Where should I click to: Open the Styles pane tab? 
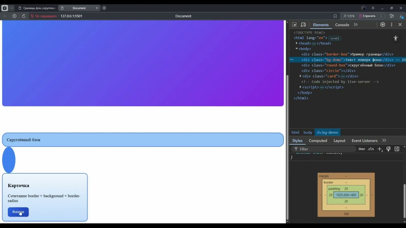click(297, 141)
